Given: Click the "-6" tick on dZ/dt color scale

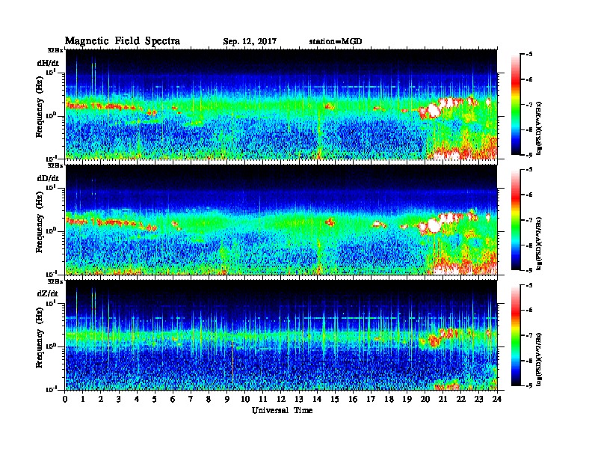Looking at the screenshot, I should 528,311.
